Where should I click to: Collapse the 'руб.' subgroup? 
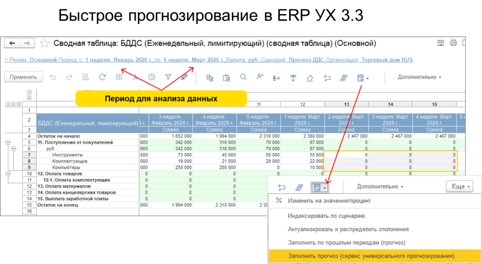[13, 148]
